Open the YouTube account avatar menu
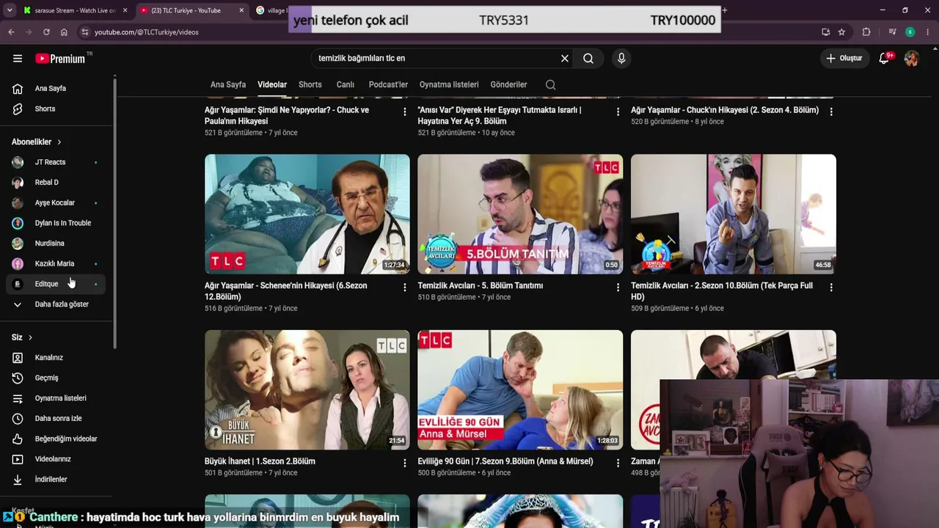This screenshot has width=939, height=528. pyautogui.click(x=912, y=59)
